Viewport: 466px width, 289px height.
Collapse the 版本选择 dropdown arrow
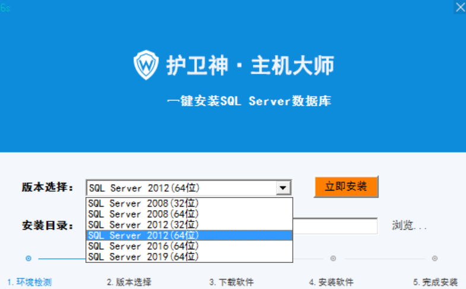click(x=283, y=188)
